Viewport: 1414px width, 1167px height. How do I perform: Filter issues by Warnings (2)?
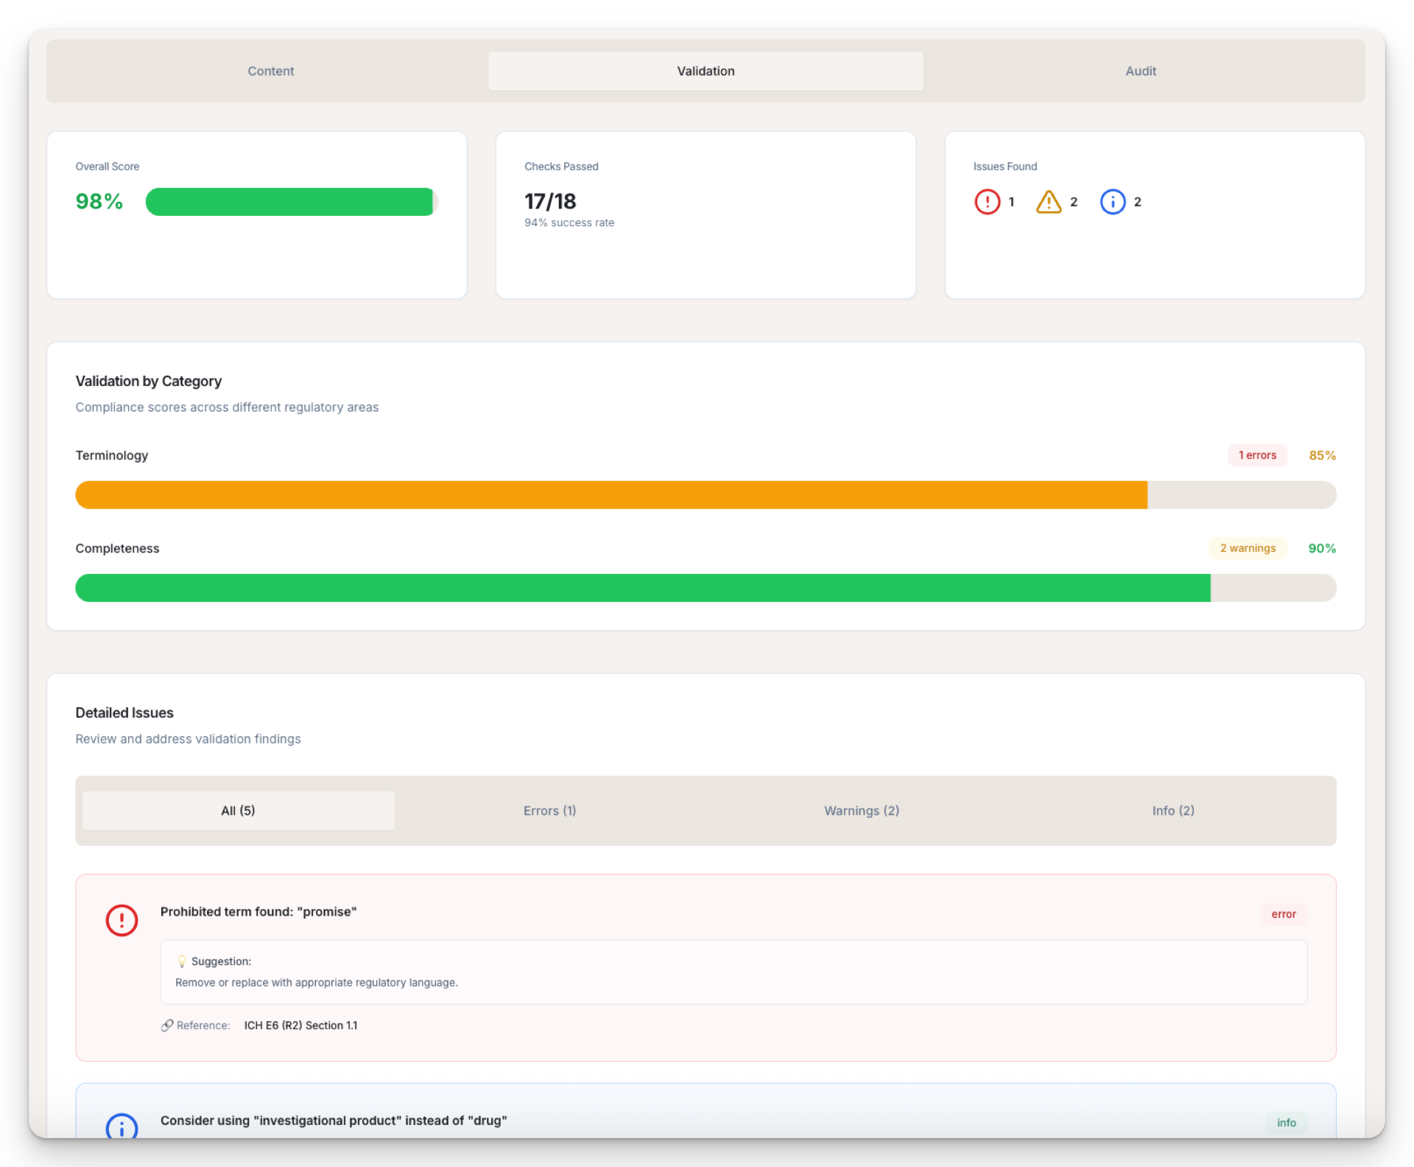pos(862,810)
